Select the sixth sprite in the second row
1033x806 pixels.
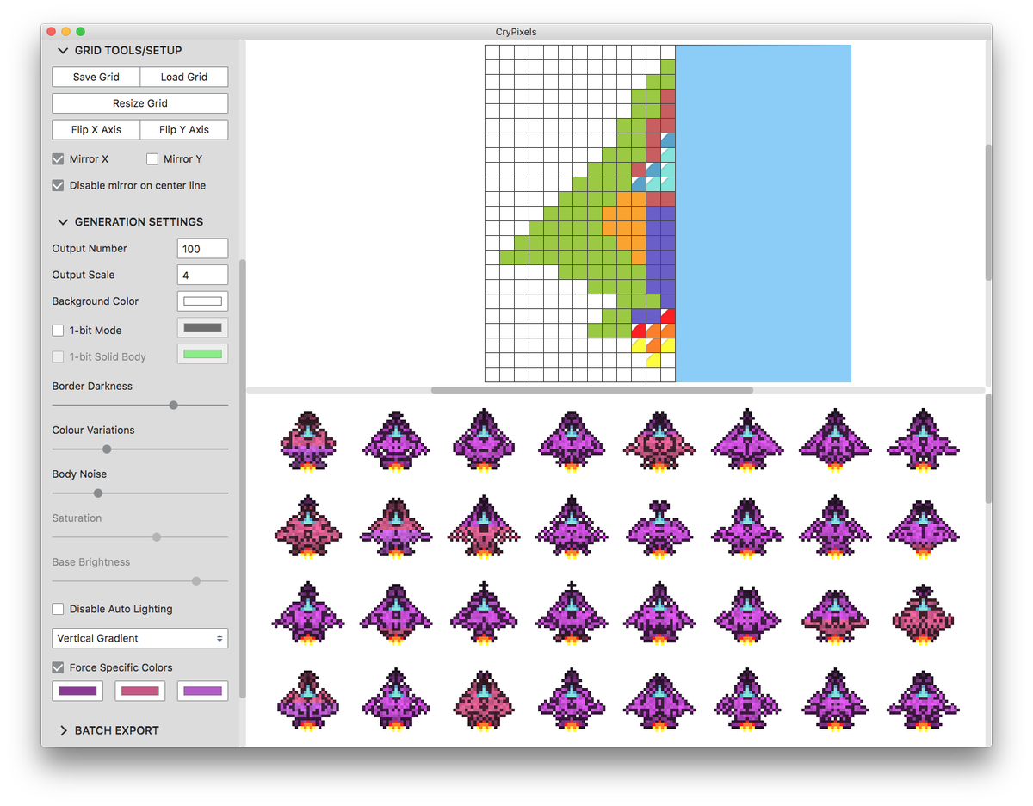(747, 528)
